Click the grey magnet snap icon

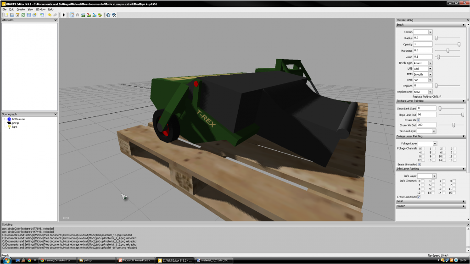pos(77,15)
